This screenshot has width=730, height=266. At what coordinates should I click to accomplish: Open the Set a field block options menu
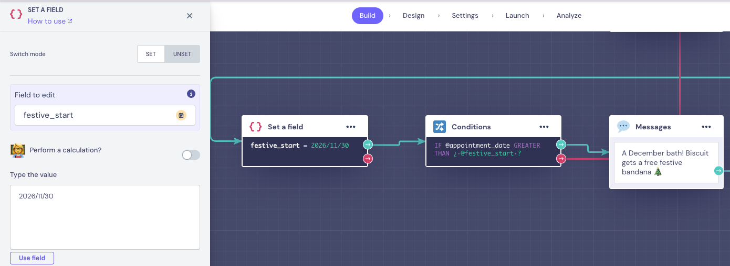(351, 127)
